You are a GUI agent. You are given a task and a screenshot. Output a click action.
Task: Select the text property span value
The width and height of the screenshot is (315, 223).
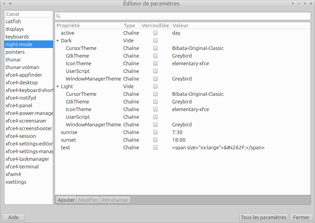pyautogui.click(x=218, y=148)
